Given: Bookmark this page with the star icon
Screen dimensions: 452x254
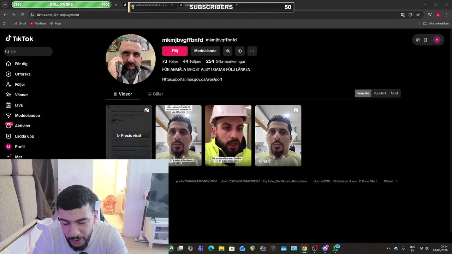Looking at the screenshot, I should point(418,15).
